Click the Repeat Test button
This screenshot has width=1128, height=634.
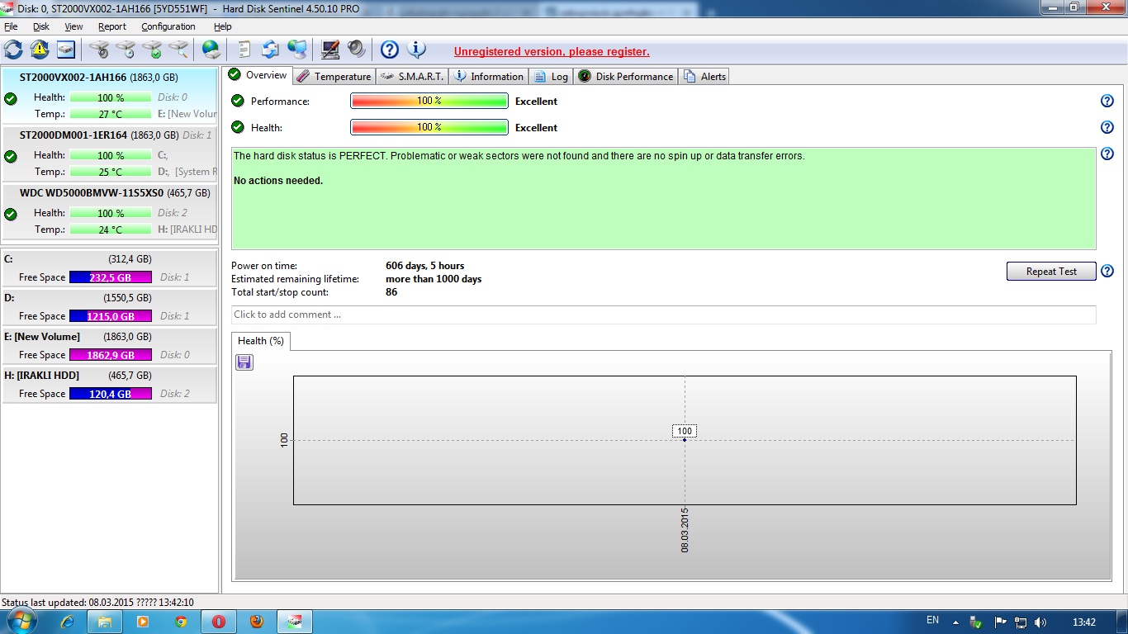pyautogui.click(x=1051, y=271)
